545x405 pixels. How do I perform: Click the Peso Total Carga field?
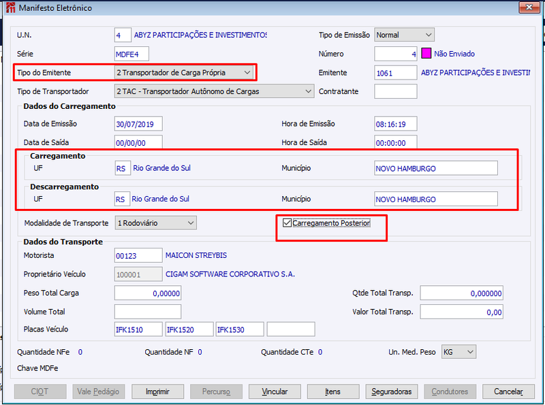(x=148, y=293)
